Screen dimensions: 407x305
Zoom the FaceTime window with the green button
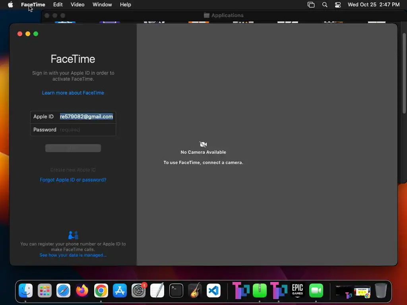click(36, 34)
